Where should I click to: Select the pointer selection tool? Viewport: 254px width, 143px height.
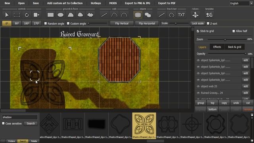(x=7, y=15)
